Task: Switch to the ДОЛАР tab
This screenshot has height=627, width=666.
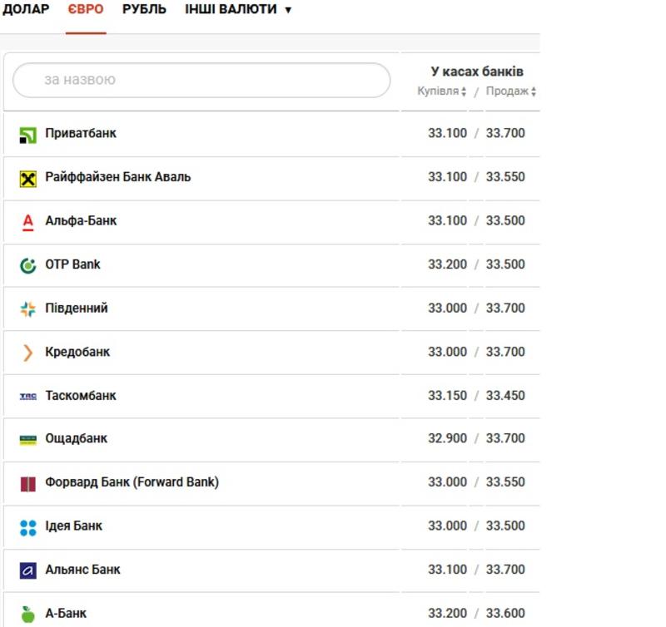Action: (26, 9)
